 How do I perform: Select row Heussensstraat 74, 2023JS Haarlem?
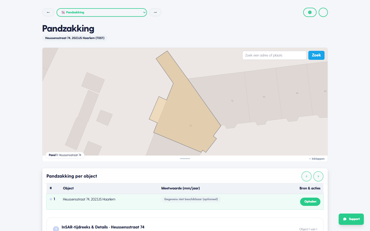[x=185, y=202]
